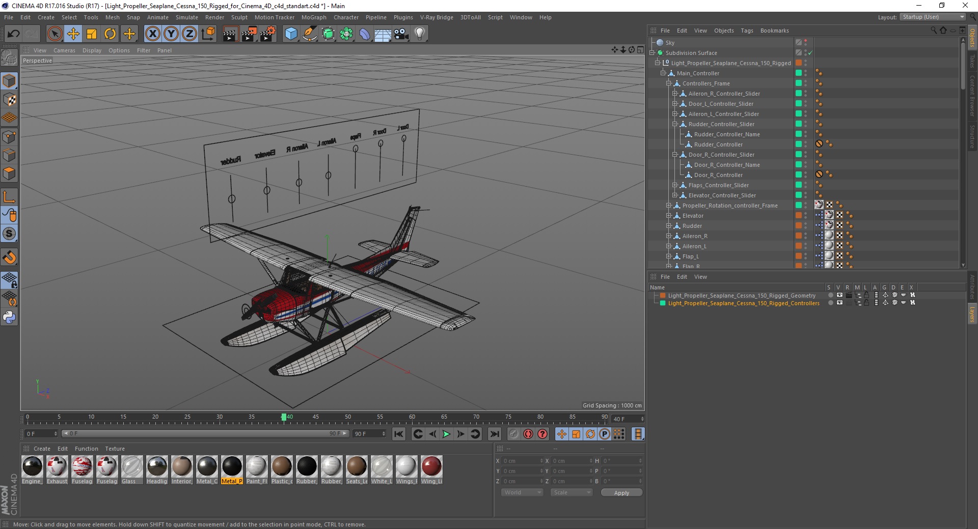Click the Undo arrow icon
Screen dimensions: 978x529
tap(13, 34)
